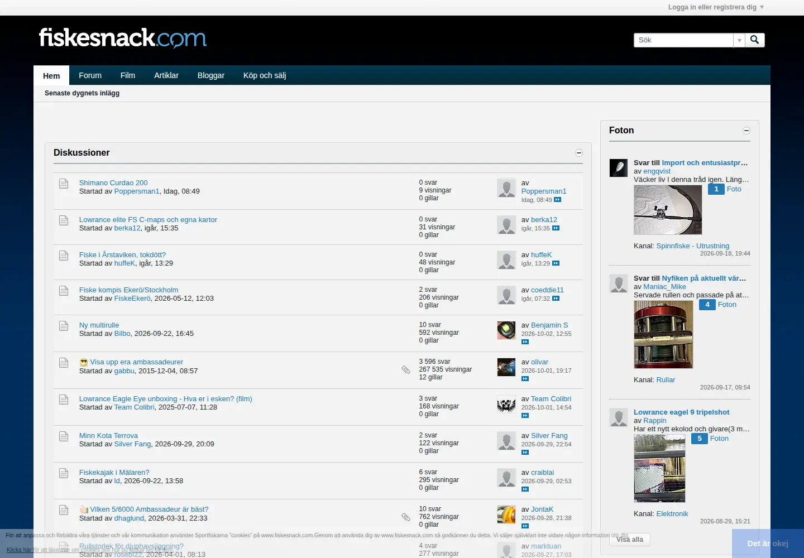Open the Köp och sälj tab
This screenshot has height=558, width=804.
click(x=265, y=75)
